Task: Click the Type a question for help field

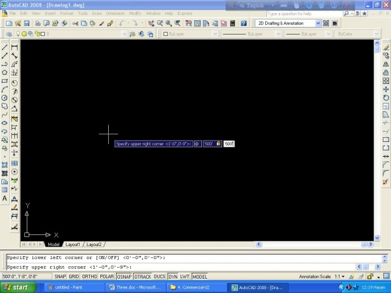Action: pyautogui.click(x=304, y=14)
